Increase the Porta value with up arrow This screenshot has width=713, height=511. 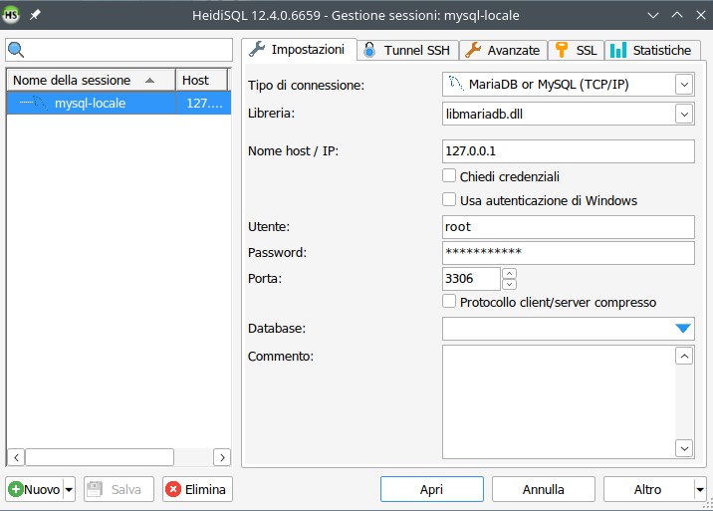click(x=509, y=274)
